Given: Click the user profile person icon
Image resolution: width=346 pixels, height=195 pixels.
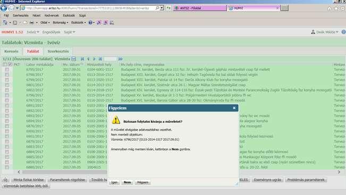Looking at the screenshot, I should [313, 32].
